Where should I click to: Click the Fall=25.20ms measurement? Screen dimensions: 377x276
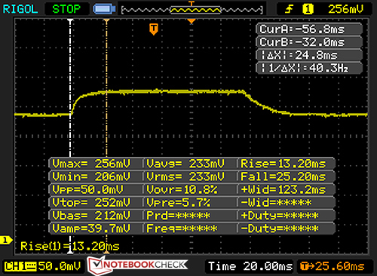pos(284,176)
